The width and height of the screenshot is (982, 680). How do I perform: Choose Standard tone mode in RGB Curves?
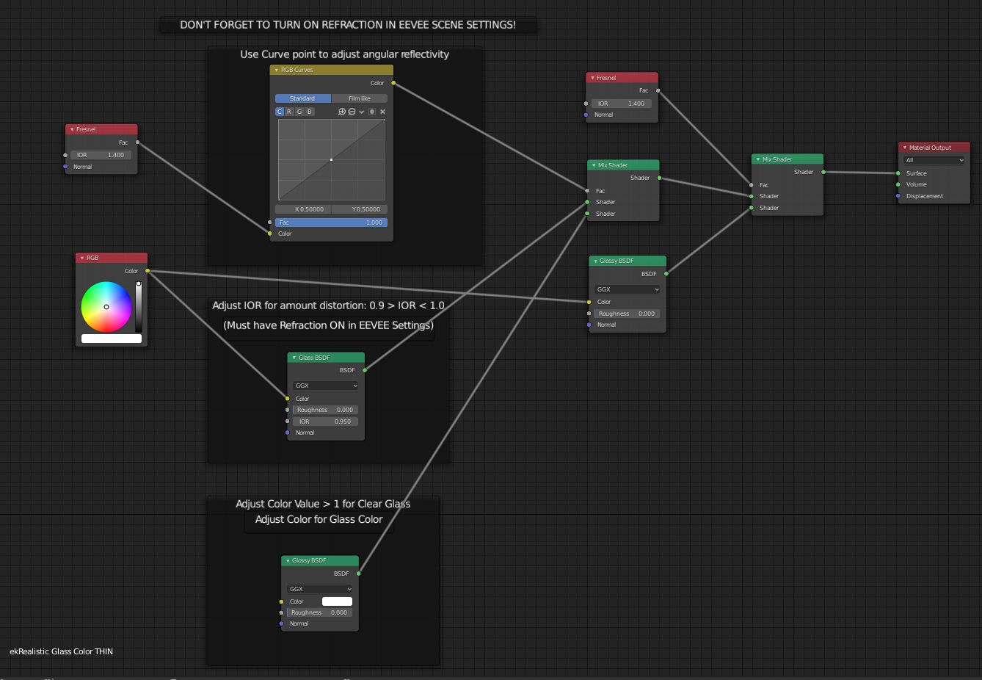(303, 98)
